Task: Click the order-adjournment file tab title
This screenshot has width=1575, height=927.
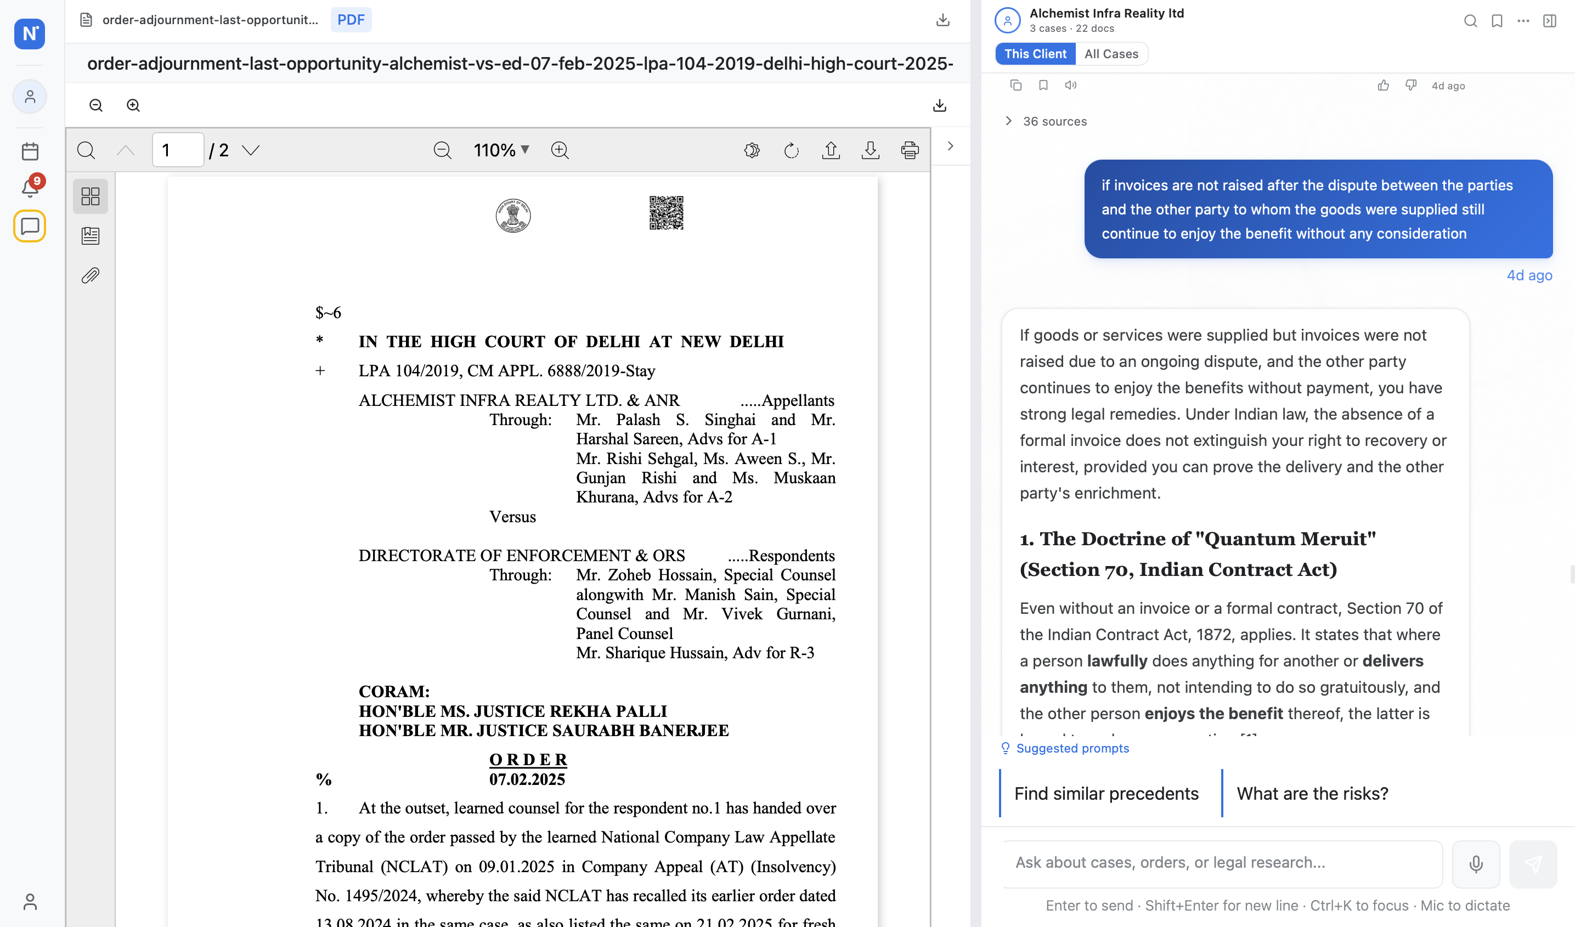Action: (x=210, y=19)
